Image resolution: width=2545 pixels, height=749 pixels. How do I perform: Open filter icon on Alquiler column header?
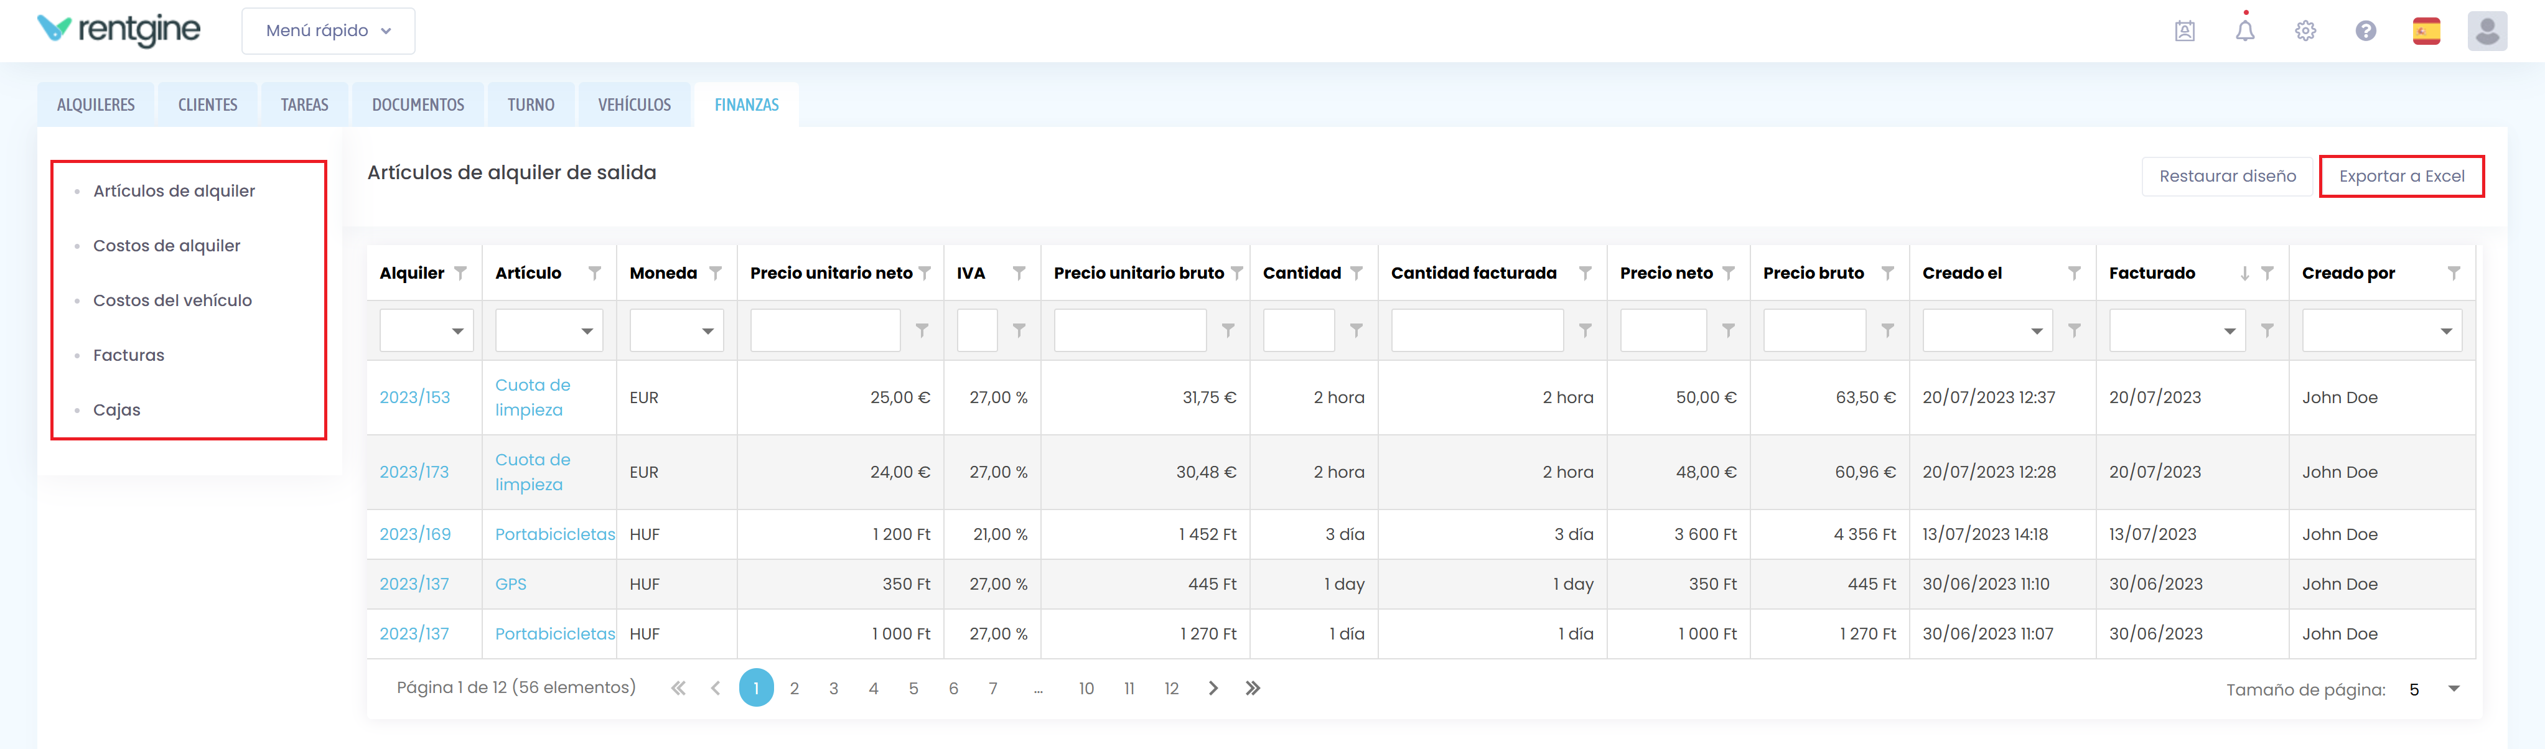pos(460,272)
